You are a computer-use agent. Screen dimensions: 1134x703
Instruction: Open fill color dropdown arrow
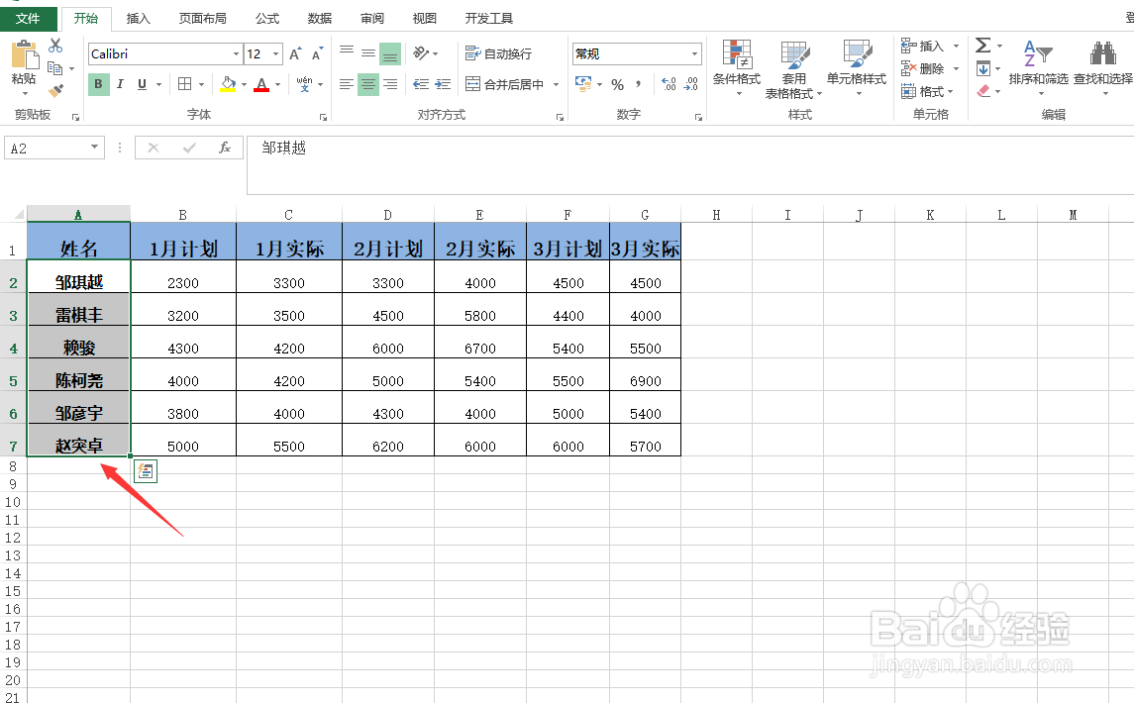(x=245, y=84)
